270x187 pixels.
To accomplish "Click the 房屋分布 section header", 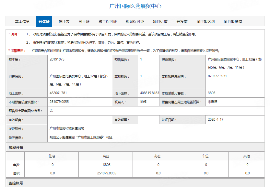I will click(x=16, y=148).
